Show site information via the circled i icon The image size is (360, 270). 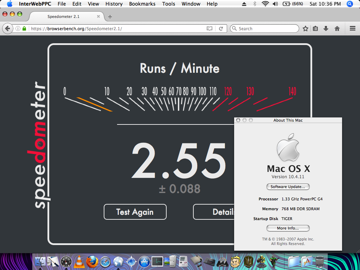click(x=18, y=29)
